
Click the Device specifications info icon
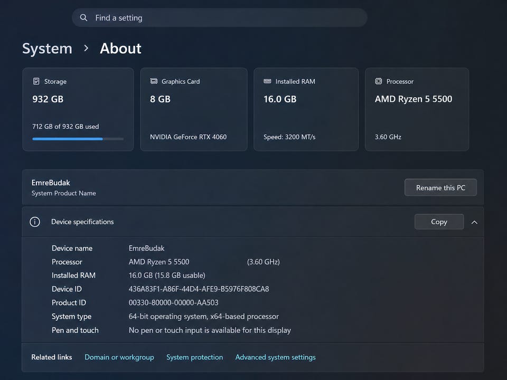click(x=35, y=222)
